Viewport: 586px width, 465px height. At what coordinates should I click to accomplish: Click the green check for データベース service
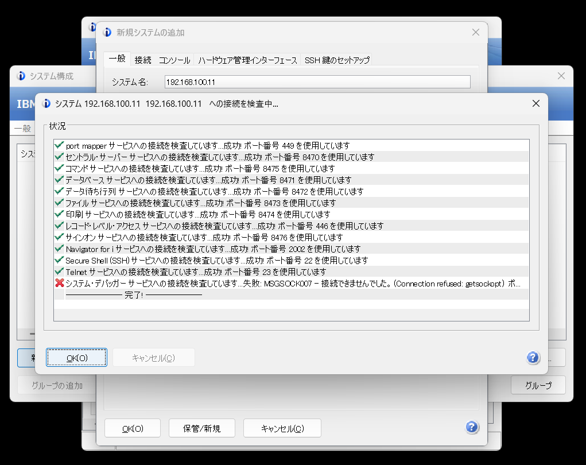click(59, 180)
